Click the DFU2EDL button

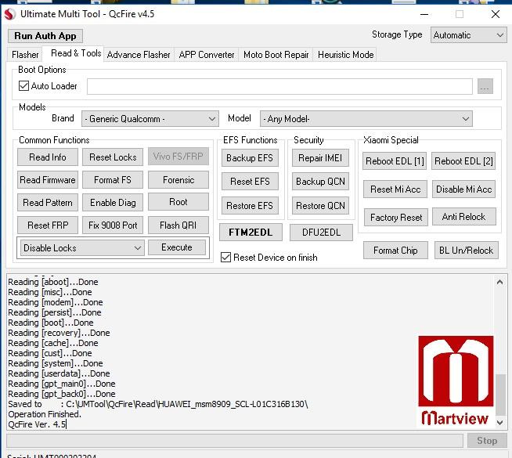[321, 232]
